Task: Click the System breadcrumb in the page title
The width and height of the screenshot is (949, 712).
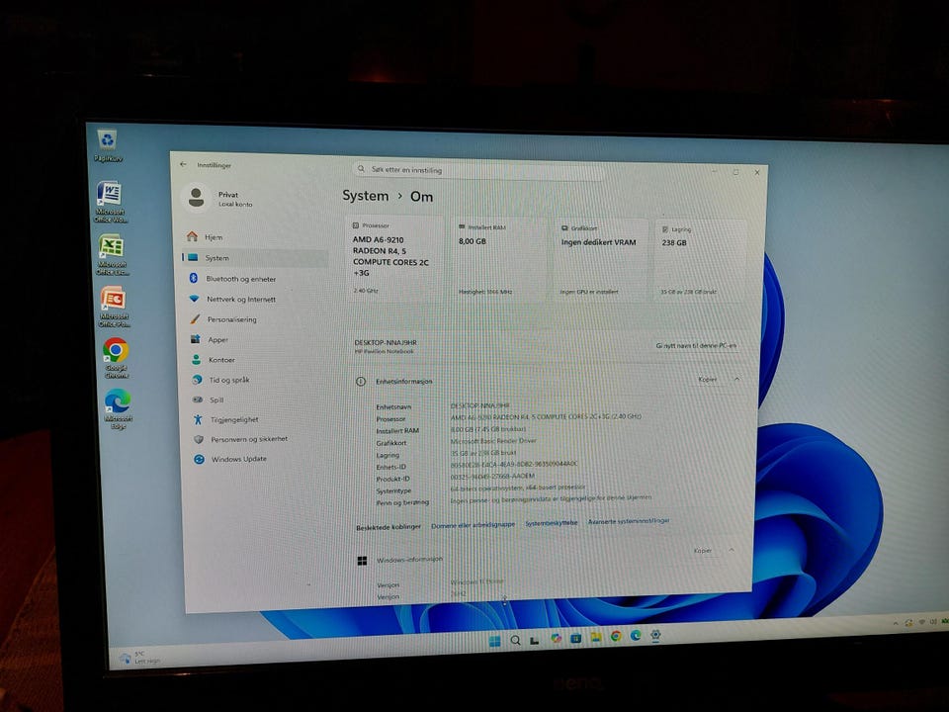Action: pyautogui.click(x=366, y=196)
